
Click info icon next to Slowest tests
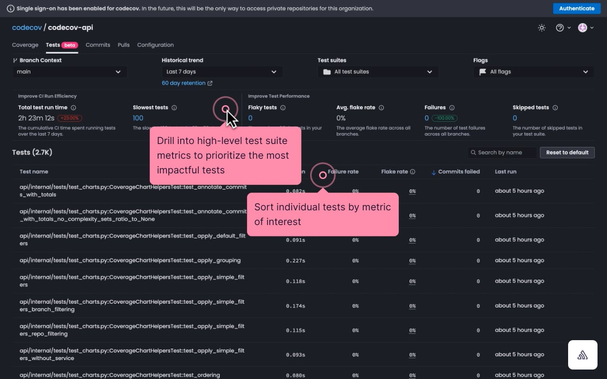[174, 108]
